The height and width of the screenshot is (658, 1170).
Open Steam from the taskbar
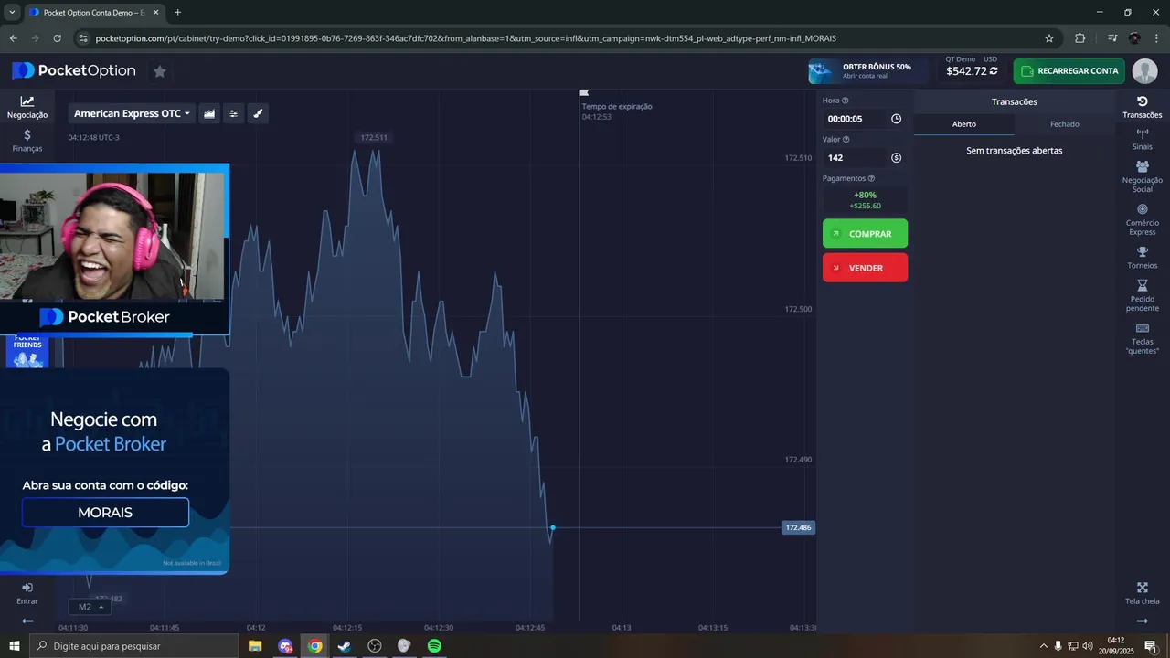click(x=345, y=646)
